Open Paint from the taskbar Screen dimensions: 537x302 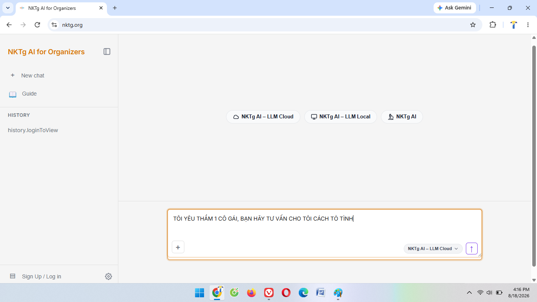click(x=338, y=293)
